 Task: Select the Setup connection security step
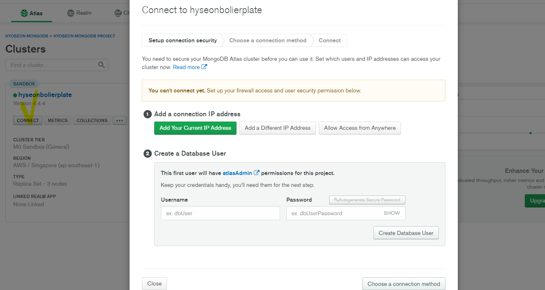click(183, 40)
